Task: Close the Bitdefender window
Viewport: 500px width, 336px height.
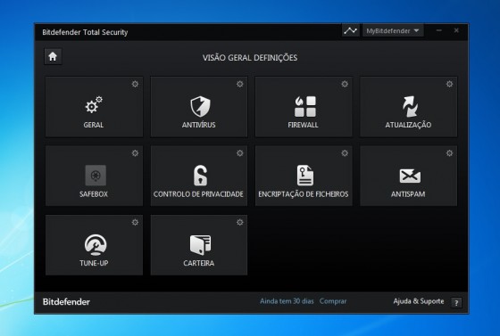Action: click(456, 30)
